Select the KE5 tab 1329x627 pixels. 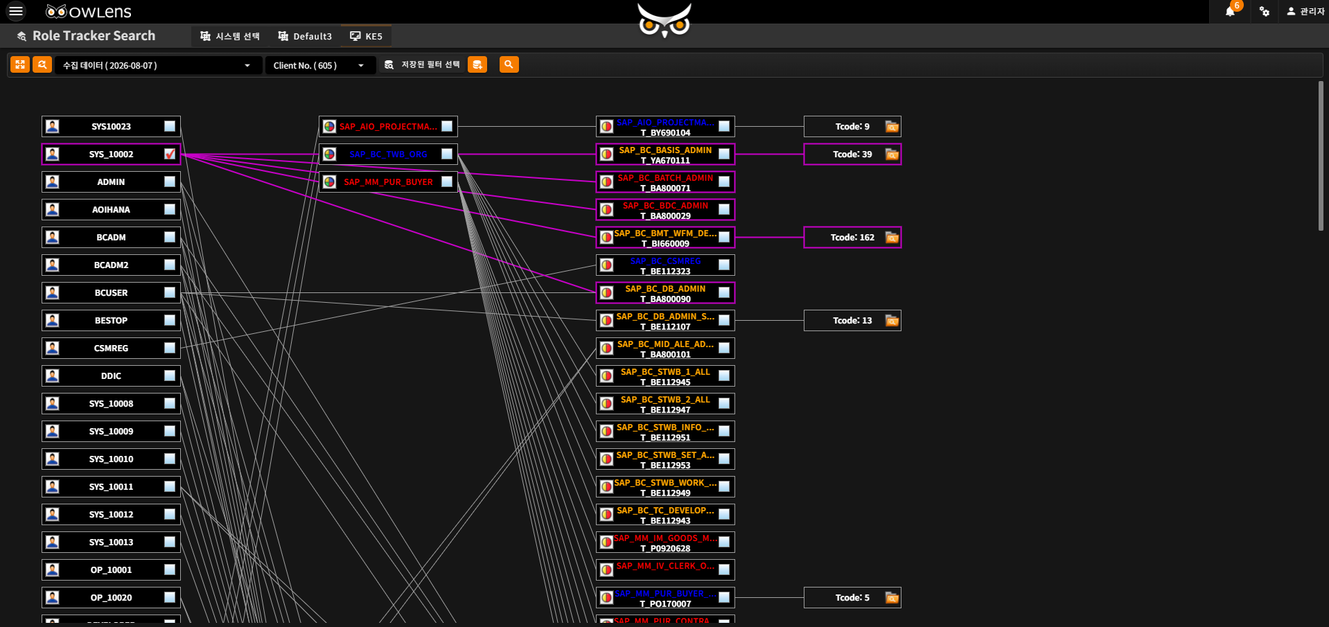coord(366,36)
